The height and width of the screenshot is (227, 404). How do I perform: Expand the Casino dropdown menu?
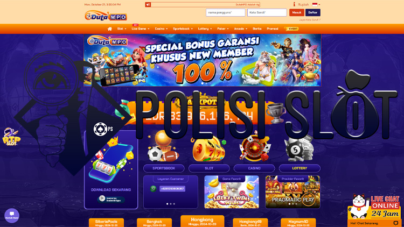161,29
